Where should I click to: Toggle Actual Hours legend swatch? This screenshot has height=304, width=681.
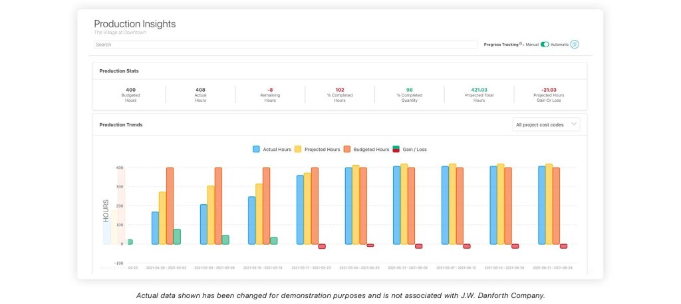pos(256,150)
